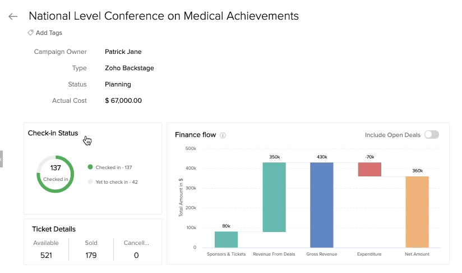Click the Finance flow info icon

(x=223, y=135)
